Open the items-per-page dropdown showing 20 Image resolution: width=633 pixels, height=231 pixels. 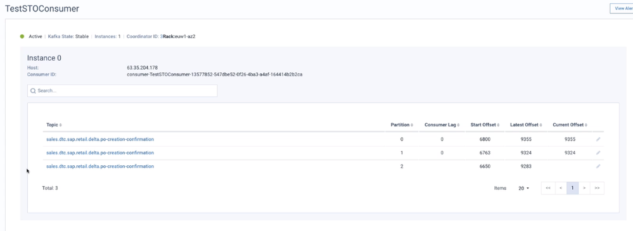tap(523, 188)
